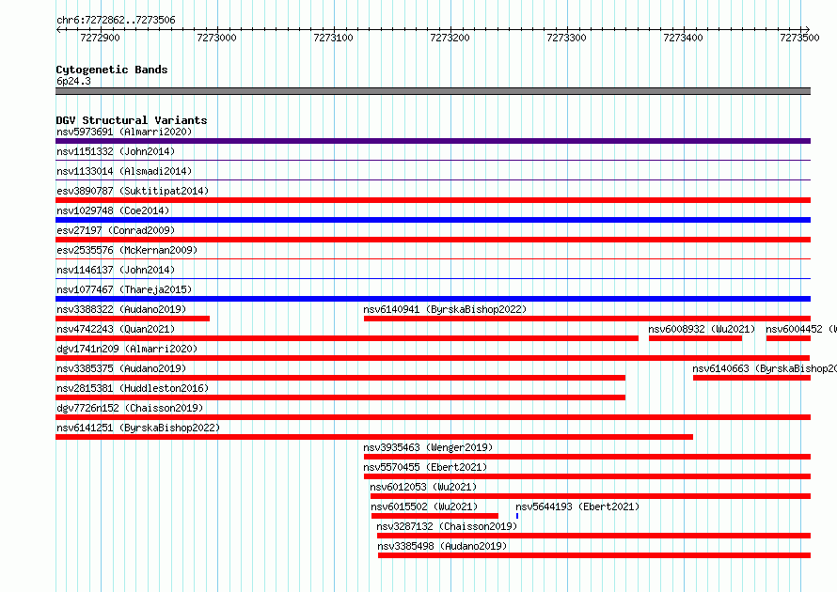Click the short red bar under nsv3388322
The image size is (837, 592).
[133, 319]
